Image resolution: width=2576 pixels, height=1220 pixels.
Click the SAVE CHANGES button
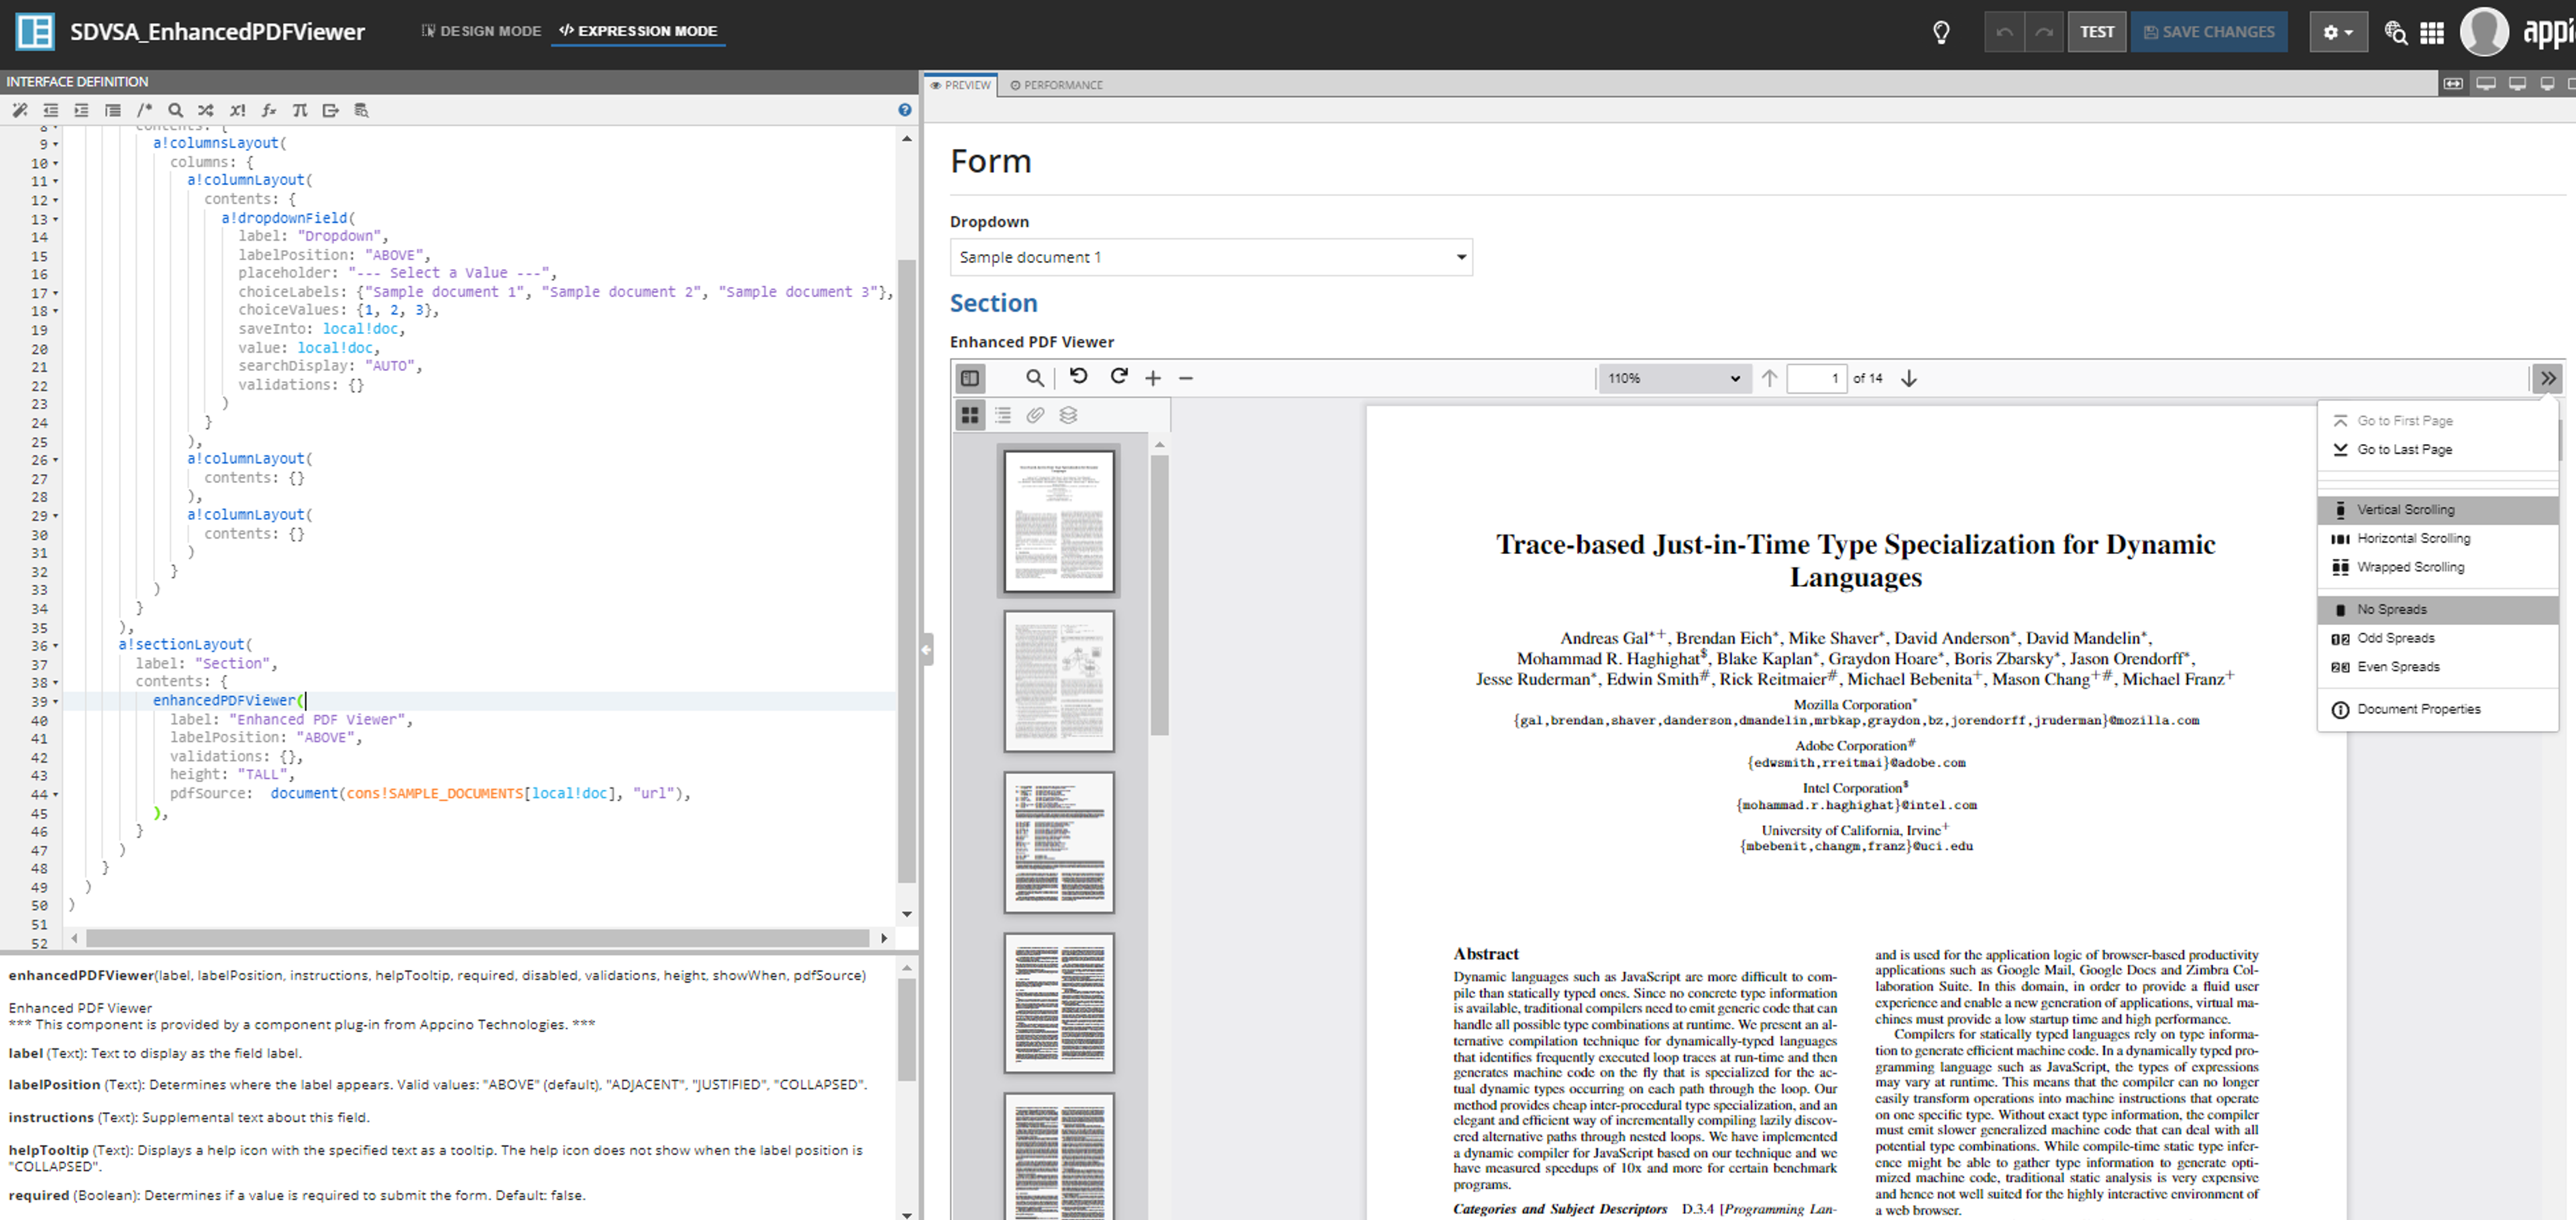(2209, 32)
